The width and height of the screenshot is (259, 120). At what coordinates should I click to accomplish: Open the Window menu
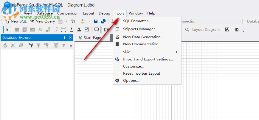[136, 13]
